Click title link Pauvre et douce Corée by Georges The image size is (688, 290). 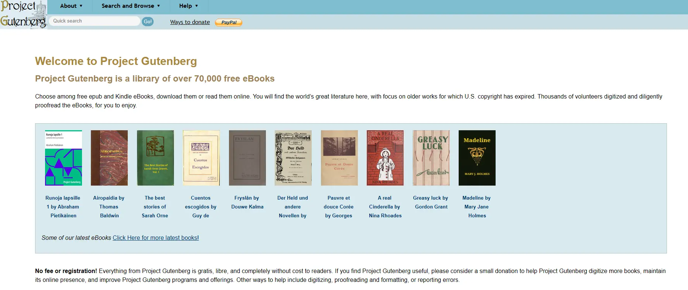tap(339, 207)
